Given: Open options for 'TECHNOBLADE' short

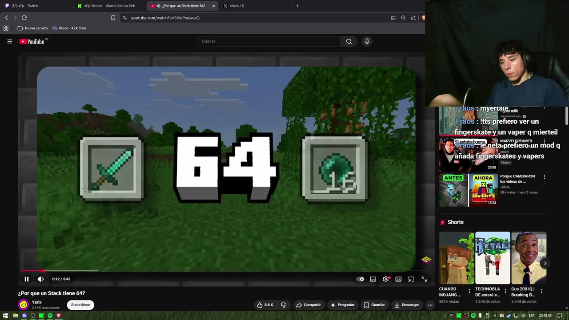Looking at the screenshot, I should click(505, 292).
